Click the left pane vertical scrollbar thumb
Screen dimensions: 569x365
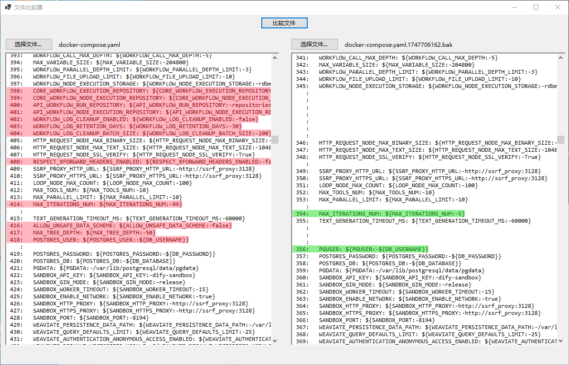[x=275, y=139]
